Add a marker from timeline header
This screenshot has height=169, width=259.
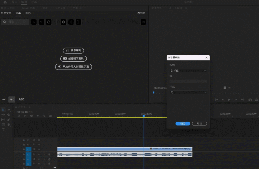(38, 116)
